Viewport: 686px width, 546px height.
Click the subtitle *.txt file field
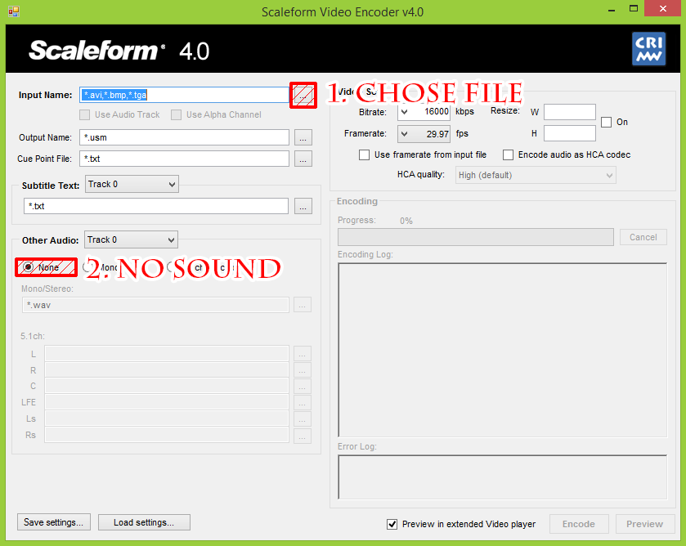156,206
